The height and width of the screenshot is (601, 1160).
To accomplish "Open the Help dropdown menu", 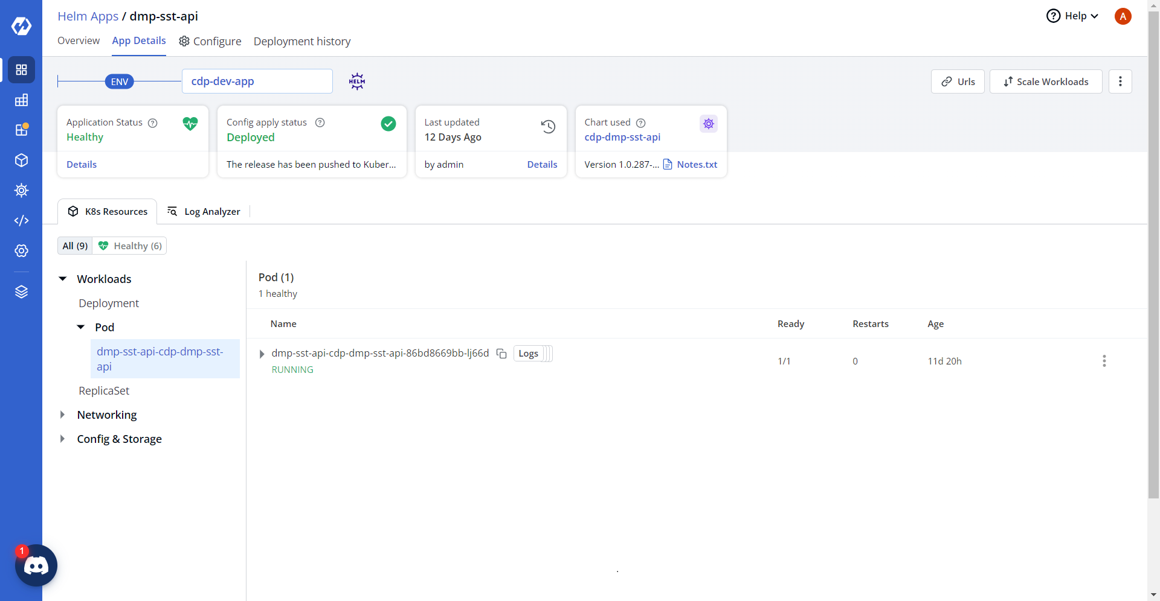I will [1072, 16].
